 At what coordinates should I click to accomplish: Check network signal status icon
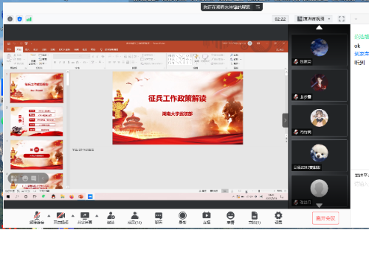[x=29, y=19]
